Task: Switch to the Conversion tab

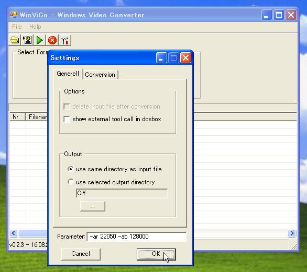Action: coord(100,75)
